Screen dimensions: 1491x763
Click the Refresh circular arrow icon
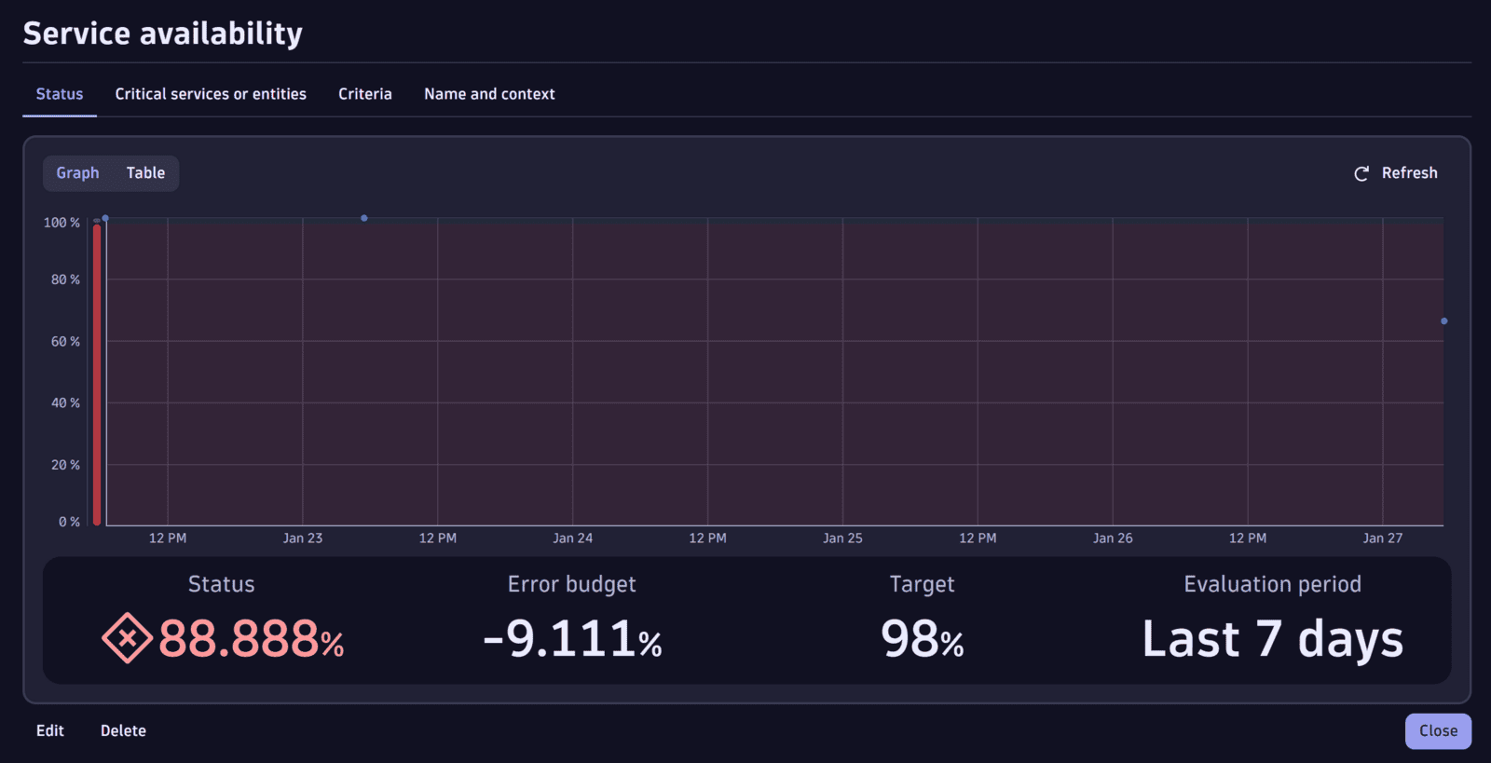coord(1361,174)
